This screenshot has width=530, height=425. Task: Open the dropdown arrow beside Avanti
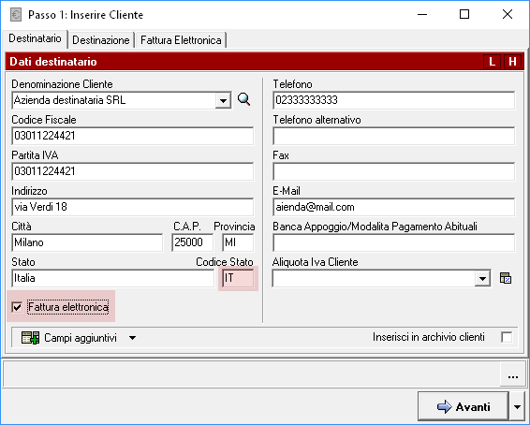tap(517, 407)
